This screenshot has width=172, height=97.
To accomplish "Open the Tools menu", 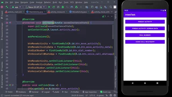I will tap(66, 2).
